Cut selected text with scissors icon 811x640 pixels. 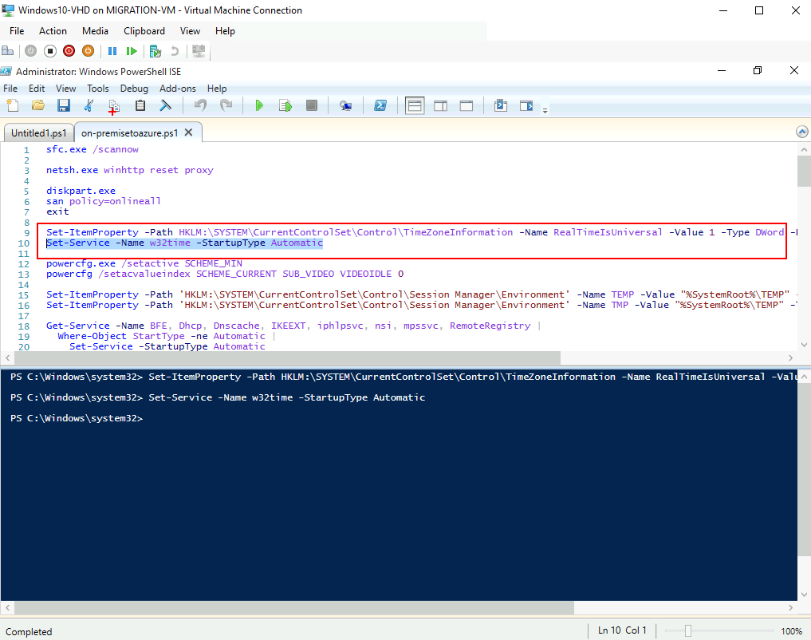pyautogui.click(x=89, y=105)
